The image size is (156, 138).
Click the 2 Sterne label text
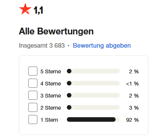coord(51,108)
